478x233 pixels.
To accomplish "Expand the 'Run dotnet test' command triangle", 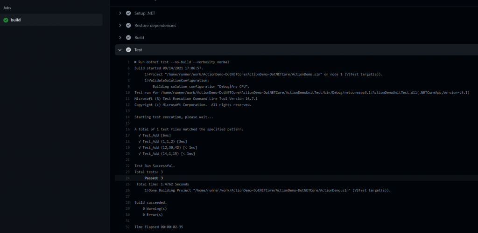I will coord(136,62).
